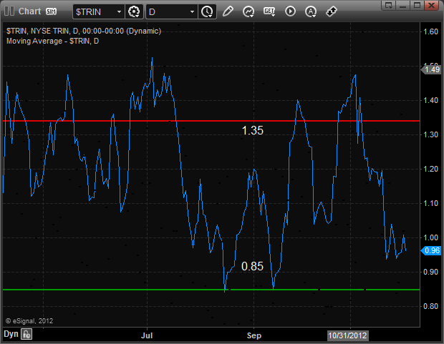444x344 pixels.
Task: Click the 0.80 price axis label
Action: 430,306
